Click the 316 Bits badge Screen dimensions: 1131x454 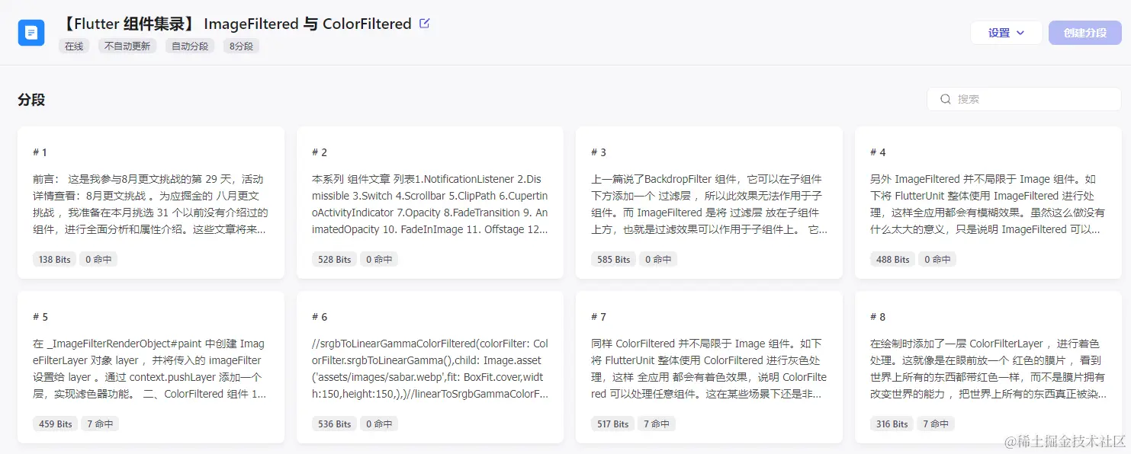click(x=892, y=424)
